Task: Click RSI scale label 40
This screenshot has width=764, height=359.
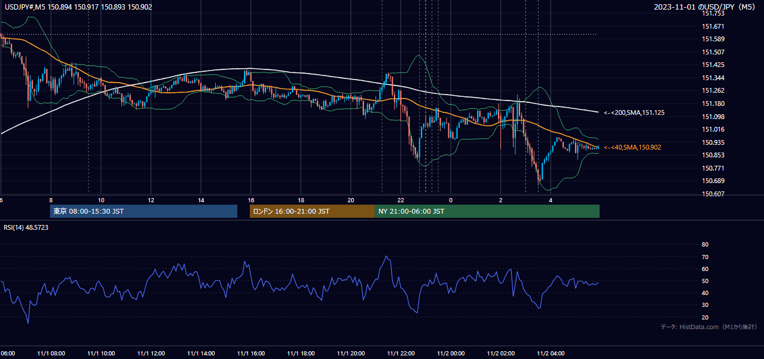Action: coord(705,293)
